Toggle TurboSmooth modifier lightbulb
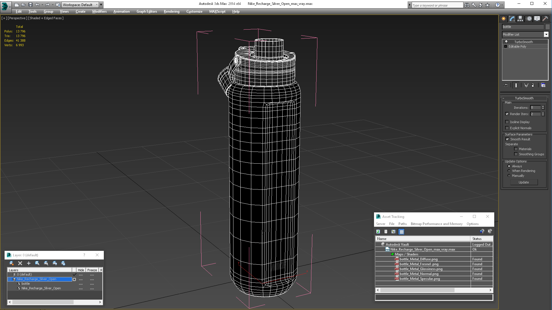Screen dimensions: 552x310 pos(506,42)
